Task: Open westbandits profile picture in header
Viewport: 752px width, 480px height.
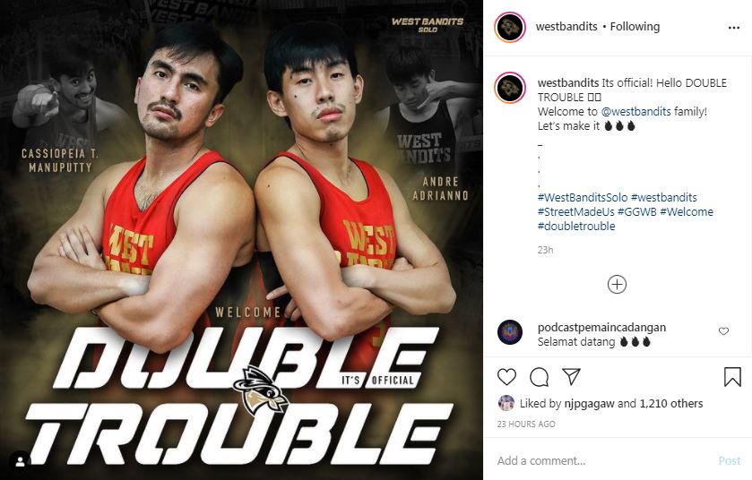Action: pyautogui.click(x=510, y=27)
